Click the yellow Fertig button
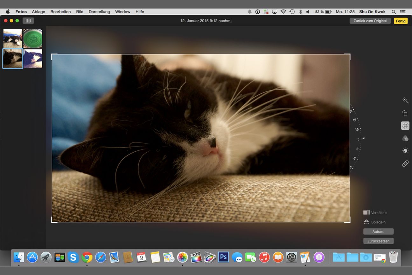This screenshot has height=275, width=412. click(401, 21)
